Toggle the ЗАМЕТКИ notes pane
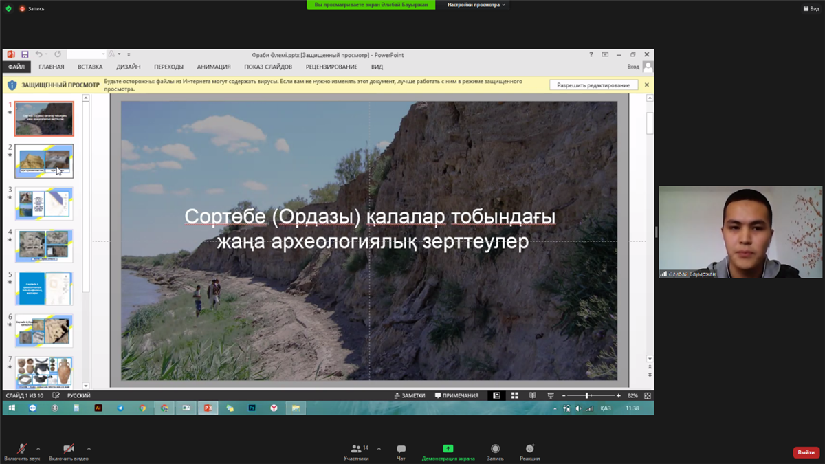Viewport: 825px width, 464px height. pos(410,396)
